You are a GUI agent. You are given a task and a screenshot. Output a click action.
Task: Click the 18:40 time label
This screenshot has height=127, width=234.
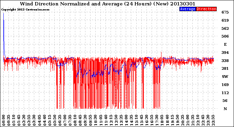point(167,120)
